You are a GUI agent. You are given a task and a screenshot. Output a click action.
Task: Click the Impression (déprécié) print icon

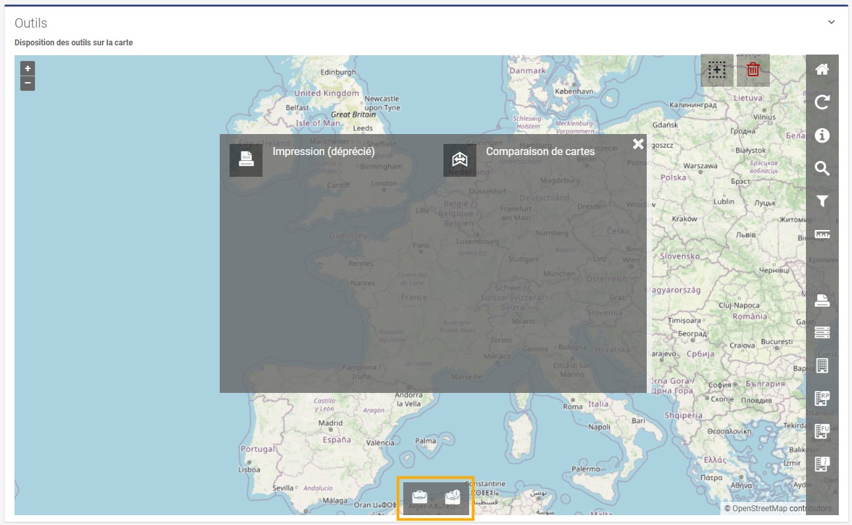click(x=246, y=160)
